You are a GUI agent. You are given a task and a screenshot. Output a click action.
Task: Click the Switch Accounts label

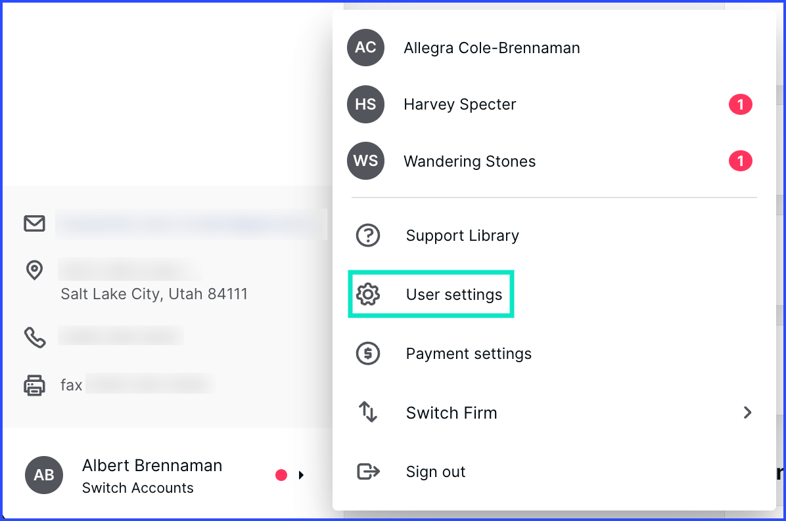click(x=138, y=488)
